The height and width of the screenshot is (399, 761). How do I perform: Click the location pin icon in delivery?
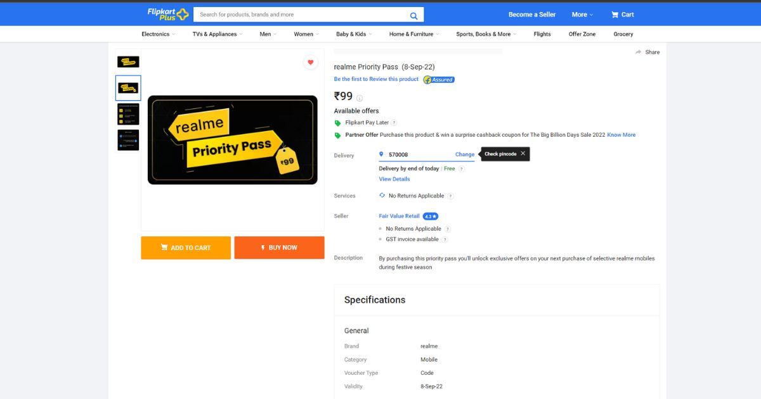(x=382, y=154)
